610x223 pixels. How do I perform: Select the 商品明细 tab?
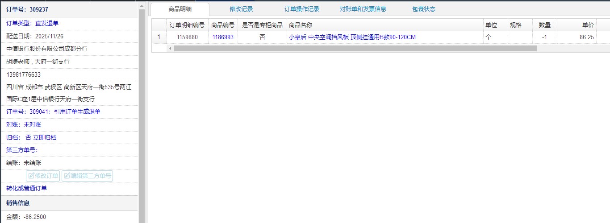tap(180, 9)
